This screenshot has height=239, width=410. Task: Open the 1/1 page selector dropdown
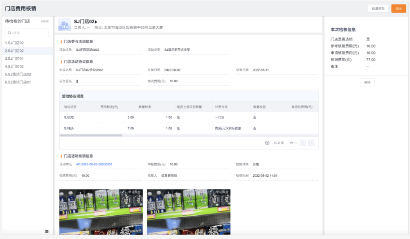point(293,143)
